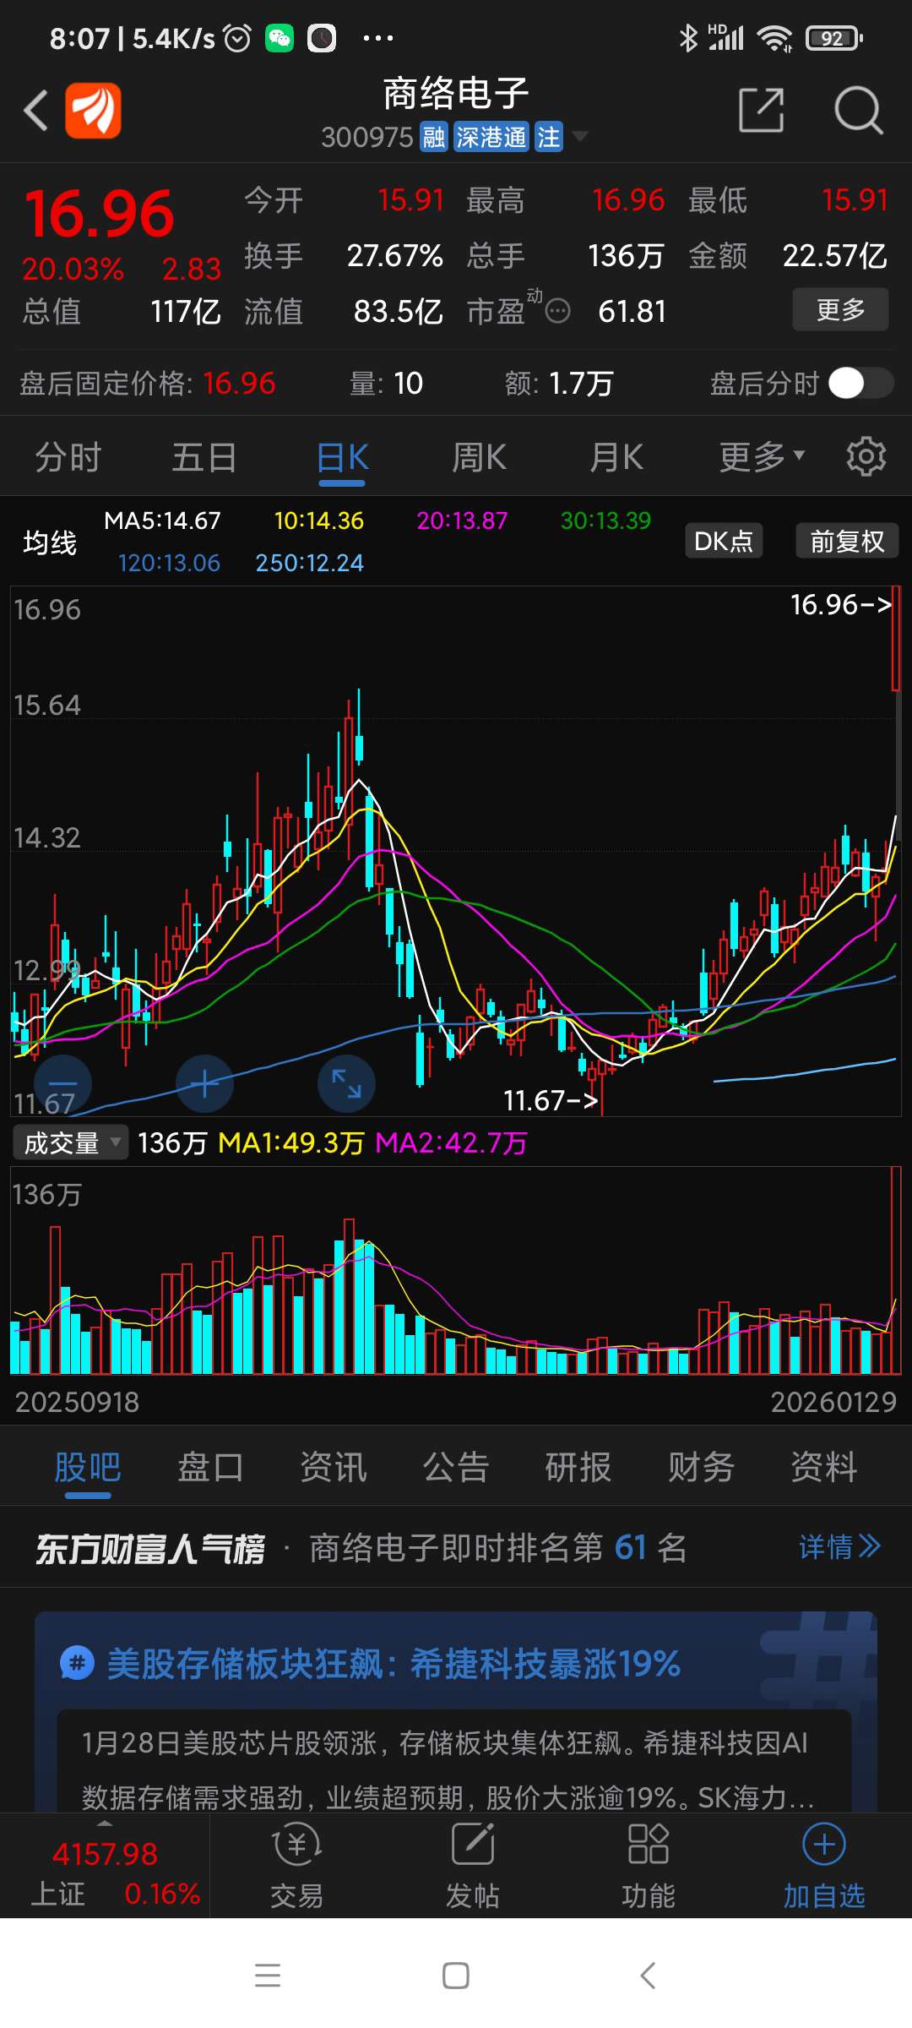Tap the dynamic P/E info icon
Viewport: 912px width, 2028px height.
tap(557, 312)
